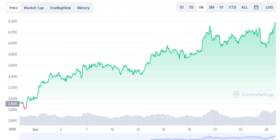Click the right handle of range slider

275,139
